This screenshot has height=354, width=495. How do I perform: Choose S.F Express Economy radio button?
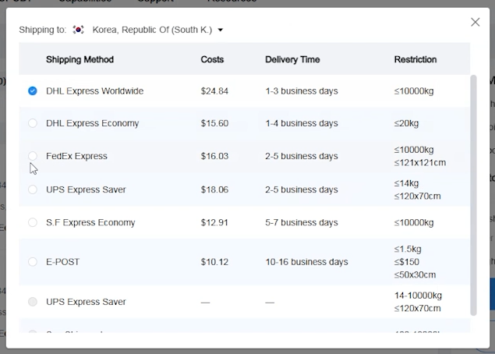click(33, 222)
